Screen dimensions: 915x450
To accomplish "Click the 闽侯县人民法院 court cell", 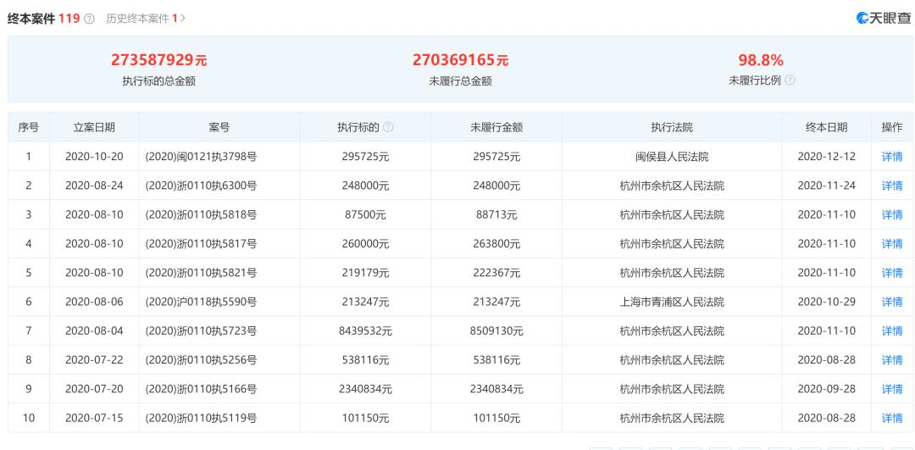I will coord(672,157).
